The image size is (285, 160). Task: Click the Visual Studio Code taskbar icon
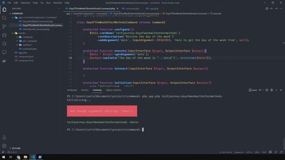point(33,157)
